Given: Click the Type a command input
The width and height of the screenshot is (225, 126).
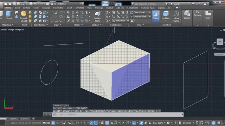Looking at the screenshot, I should [118, 114].
